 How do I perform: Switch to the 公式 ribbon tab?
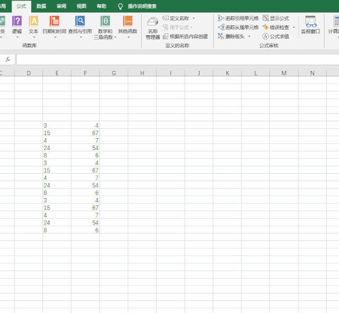[21, 6]
